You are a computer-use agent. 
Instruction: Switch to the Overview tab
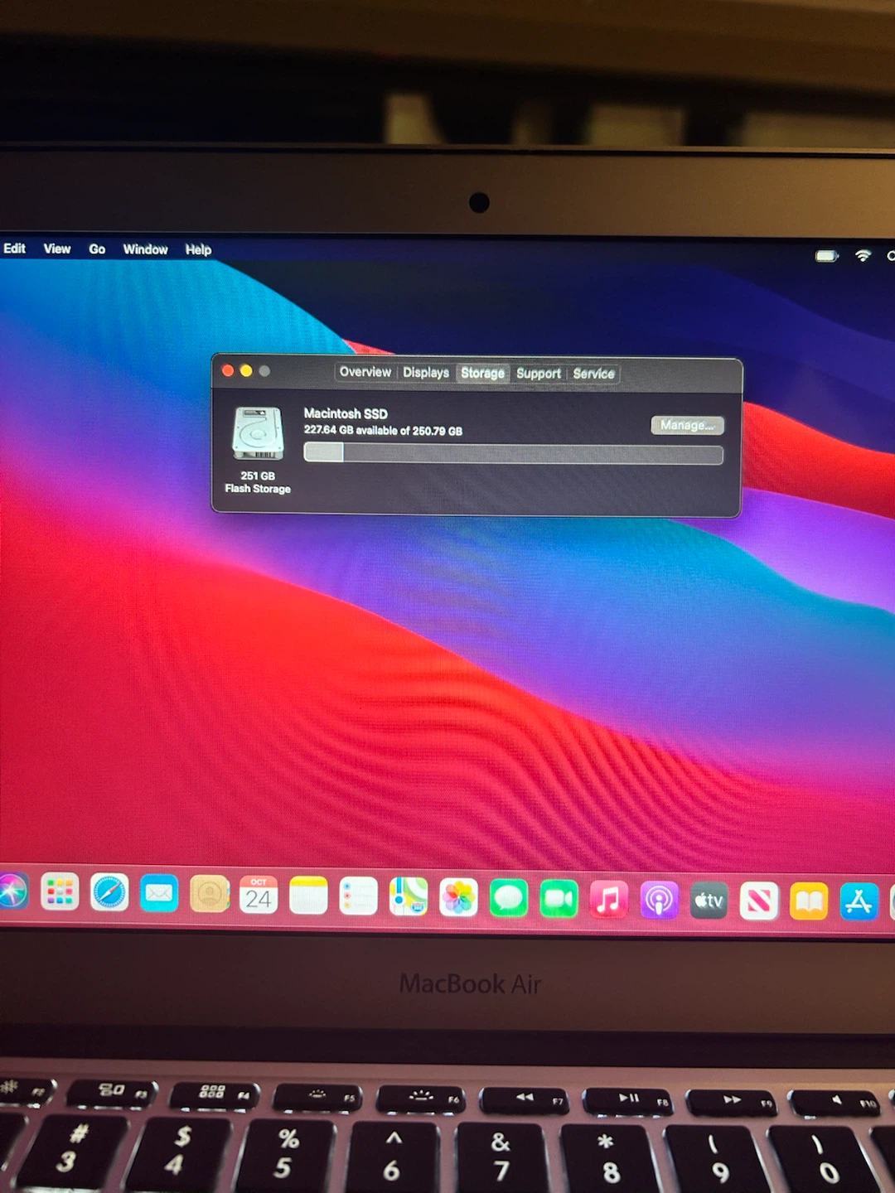coord(365,372)
